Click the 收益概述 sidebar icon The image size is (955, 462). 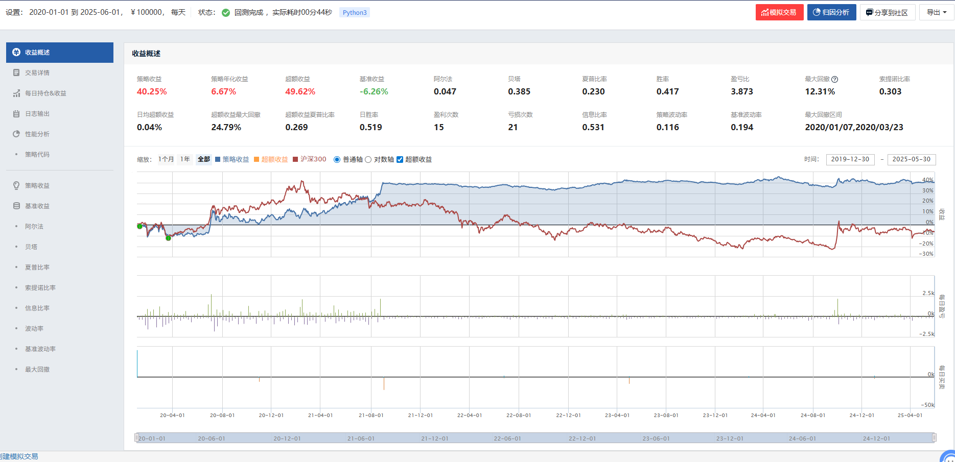[16, 52]
